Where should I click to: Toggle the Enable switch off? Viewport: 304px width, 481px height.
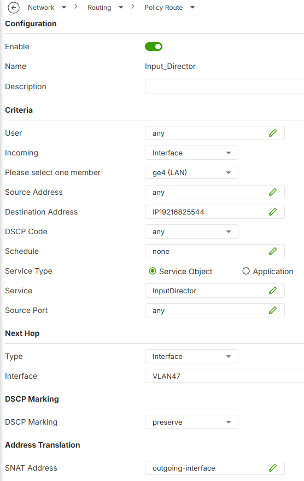[154, 47]
